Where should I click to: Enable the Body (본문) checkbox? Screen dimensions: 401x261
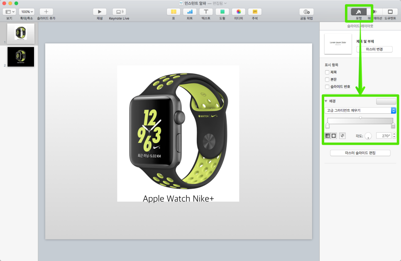click(327, 80)
